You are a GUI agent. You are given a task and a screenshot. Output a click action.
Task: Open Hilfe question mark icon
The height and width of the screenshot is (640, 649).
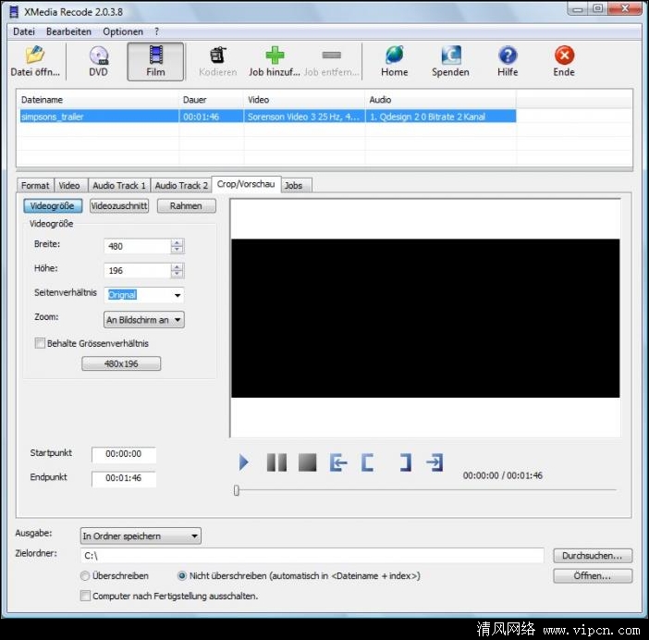pyautogui.click(x=508, y=55)
